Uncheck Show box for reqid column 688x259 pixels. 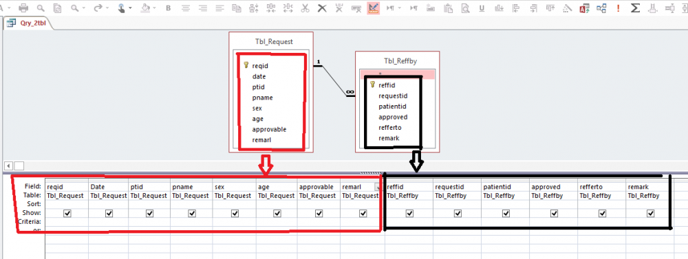click(67, 214)
